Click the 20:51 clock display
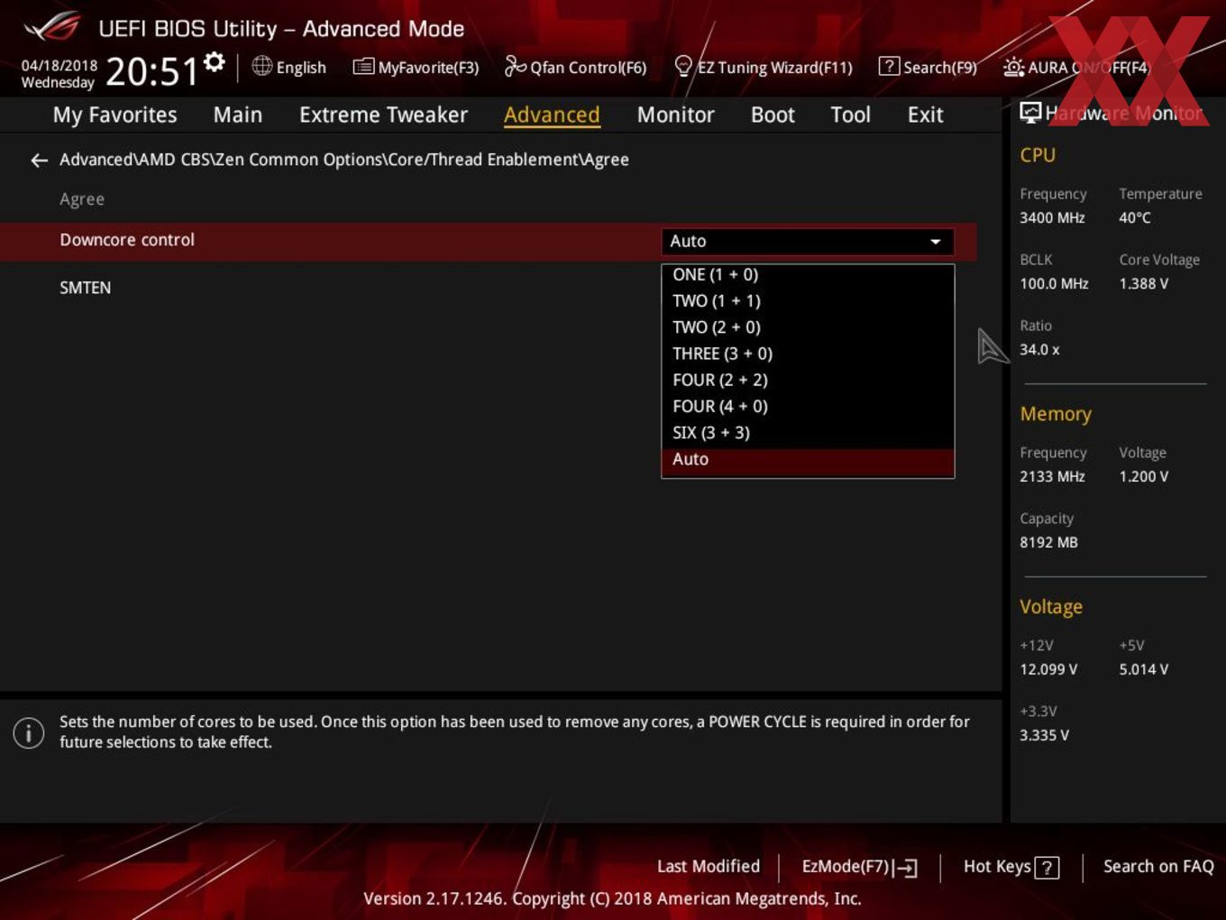 pyautogui.click(x=151, y=71)
